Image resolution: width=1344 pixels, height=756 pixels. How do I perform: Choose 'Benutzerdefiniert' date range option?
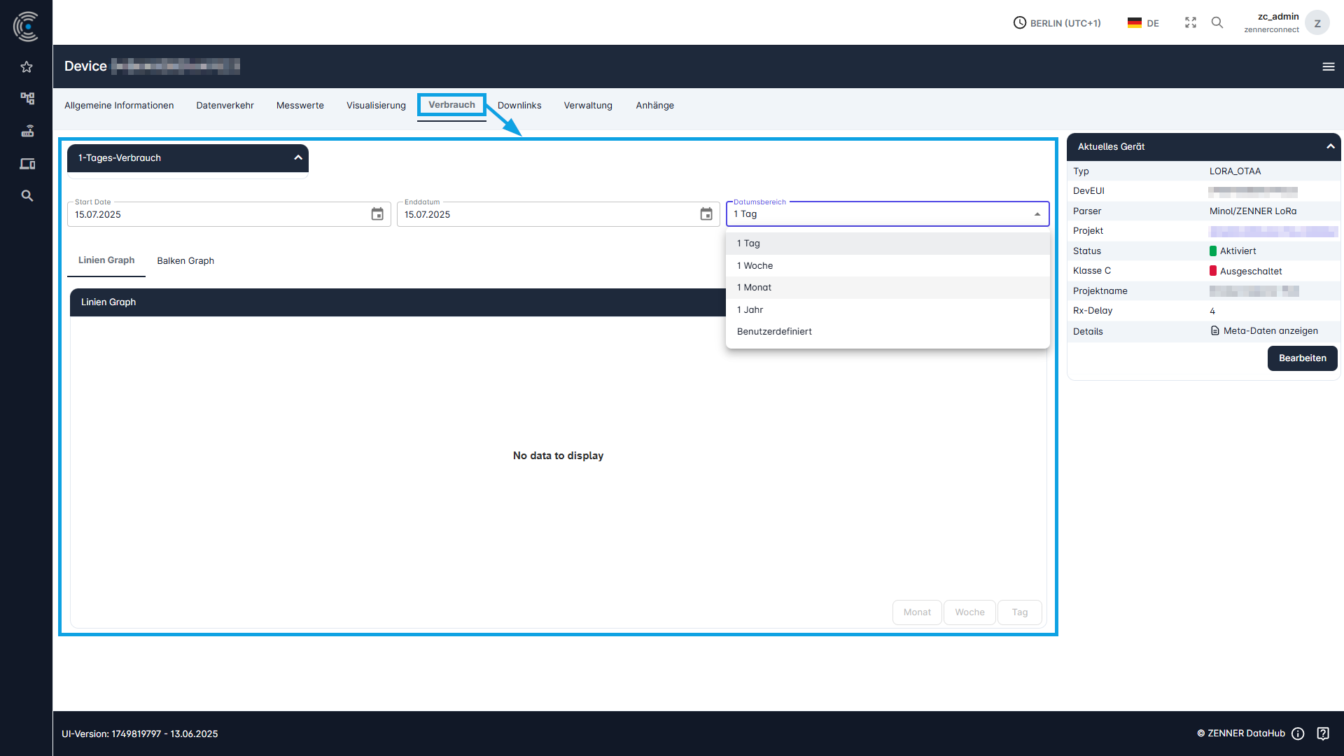tap(774, 332)
